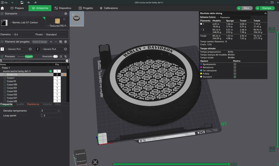Click the orange edit icon for Corpo114
This screenshot has height=166, width=279.
click(64, 74)
